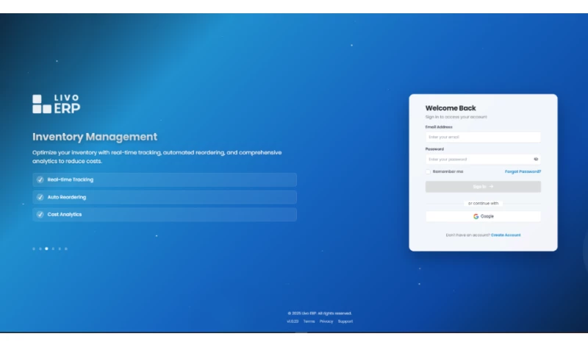Screen dimensions: 588x353
Task: Open the Support footer link
Action: pos(345,321)
